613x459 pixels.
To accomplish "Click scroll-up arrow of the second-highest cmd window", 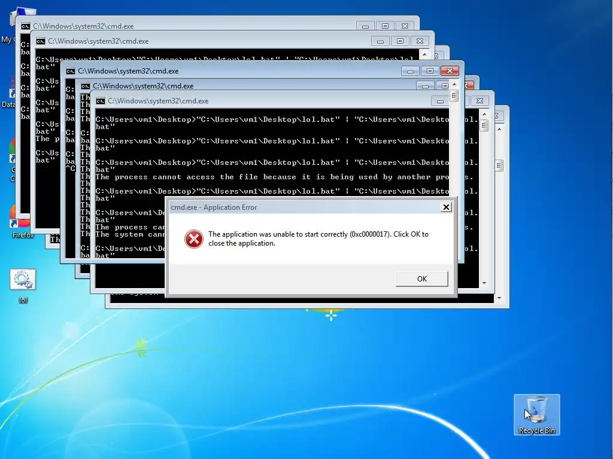I will (424, 54).
